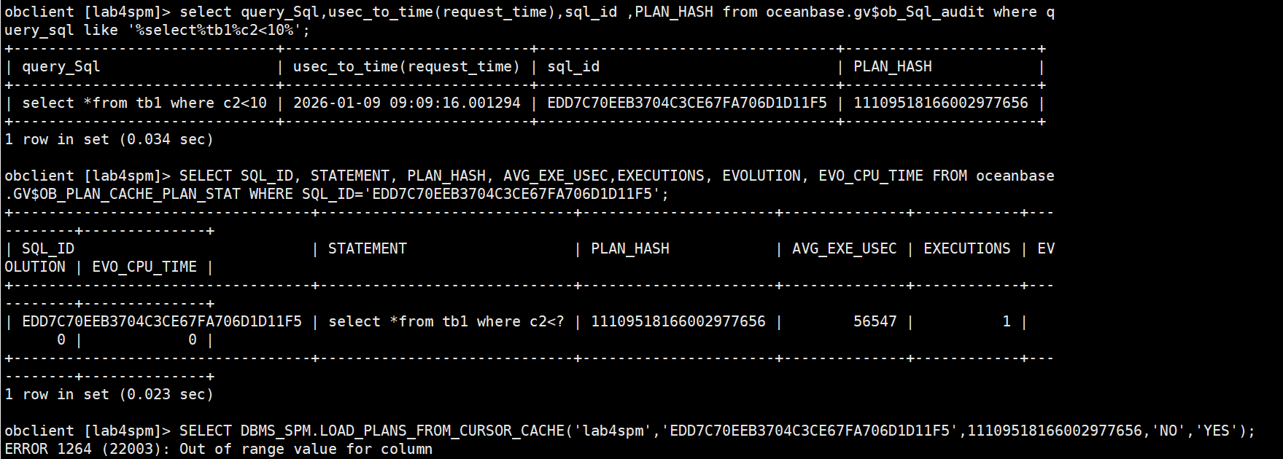Click GV$OB_PLAN_CACHE_PLAN_STAT table name in query
Image resolution: width=1283 pixels, height=459 pixels.
(127, 195)
